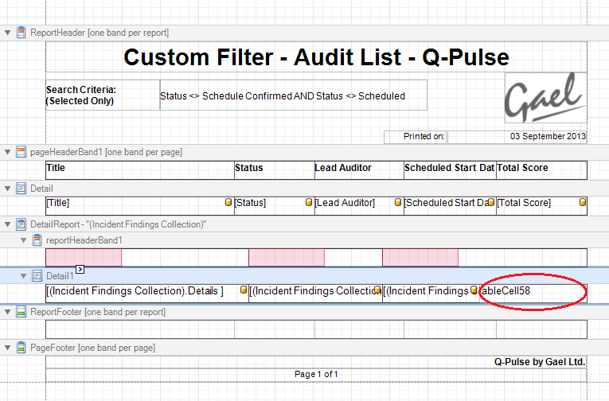Click data binding icon on [Total Score] cell
609x401 pixels.
(x=583, y=202)
